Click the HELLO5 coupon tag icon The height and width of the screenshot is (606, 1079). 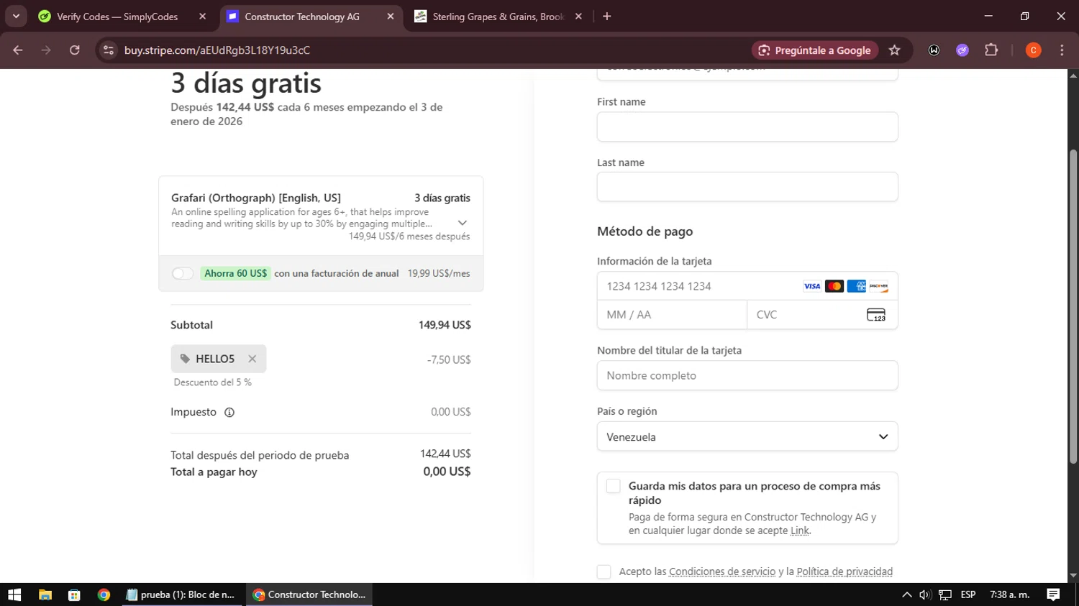click(185, 359)
